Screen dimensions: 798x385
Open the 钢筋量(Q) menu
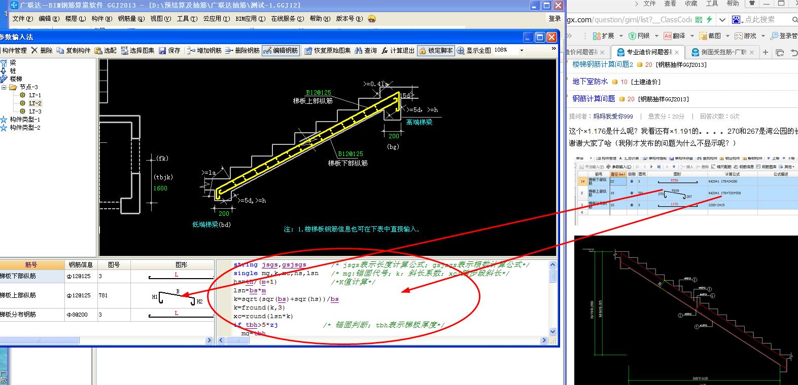pyautogui.click(x=131, y=19)
